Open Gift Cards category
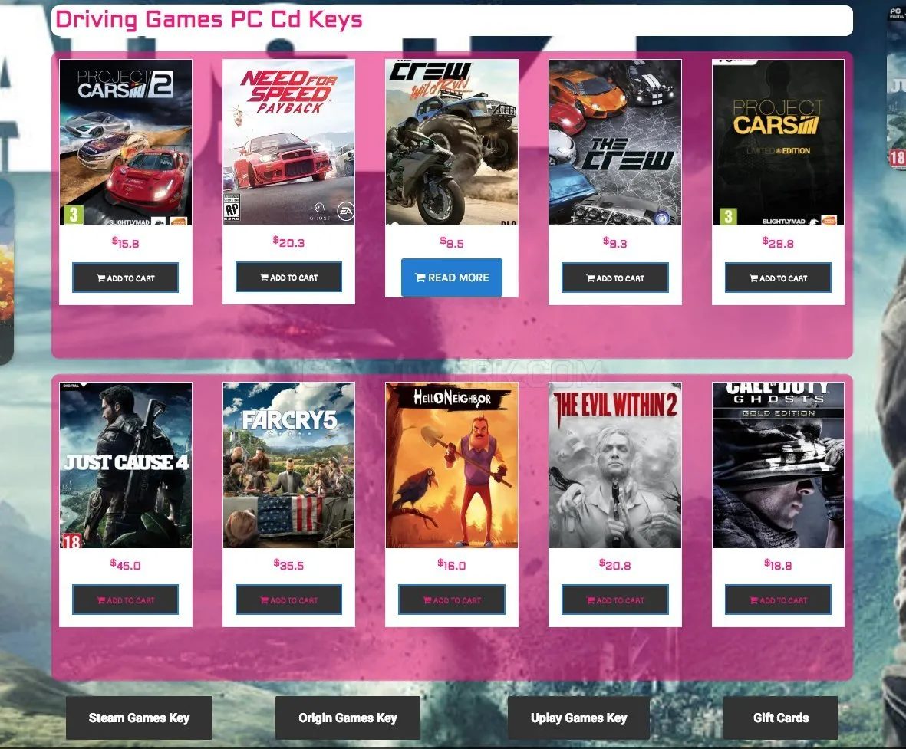906x749 pixels. [781, 718]
